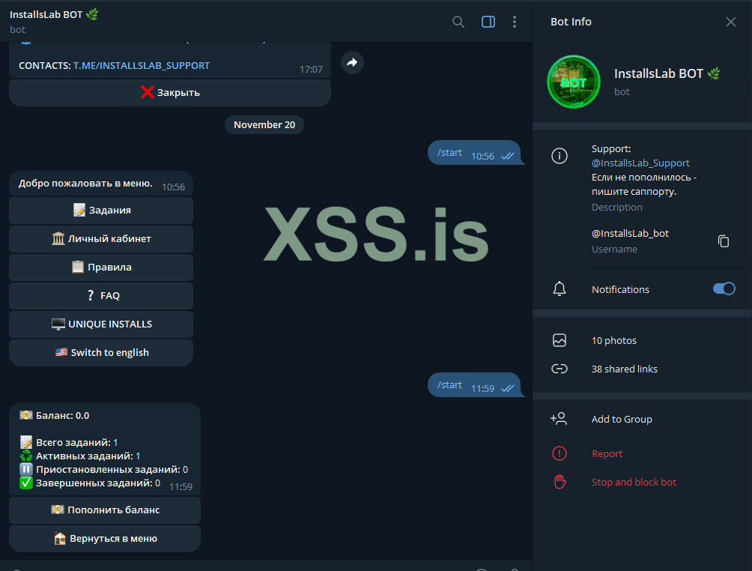This screenshot has width=752, height=571.
Task: Click the Активных заданий: 1 line
Action: [79, 456]
